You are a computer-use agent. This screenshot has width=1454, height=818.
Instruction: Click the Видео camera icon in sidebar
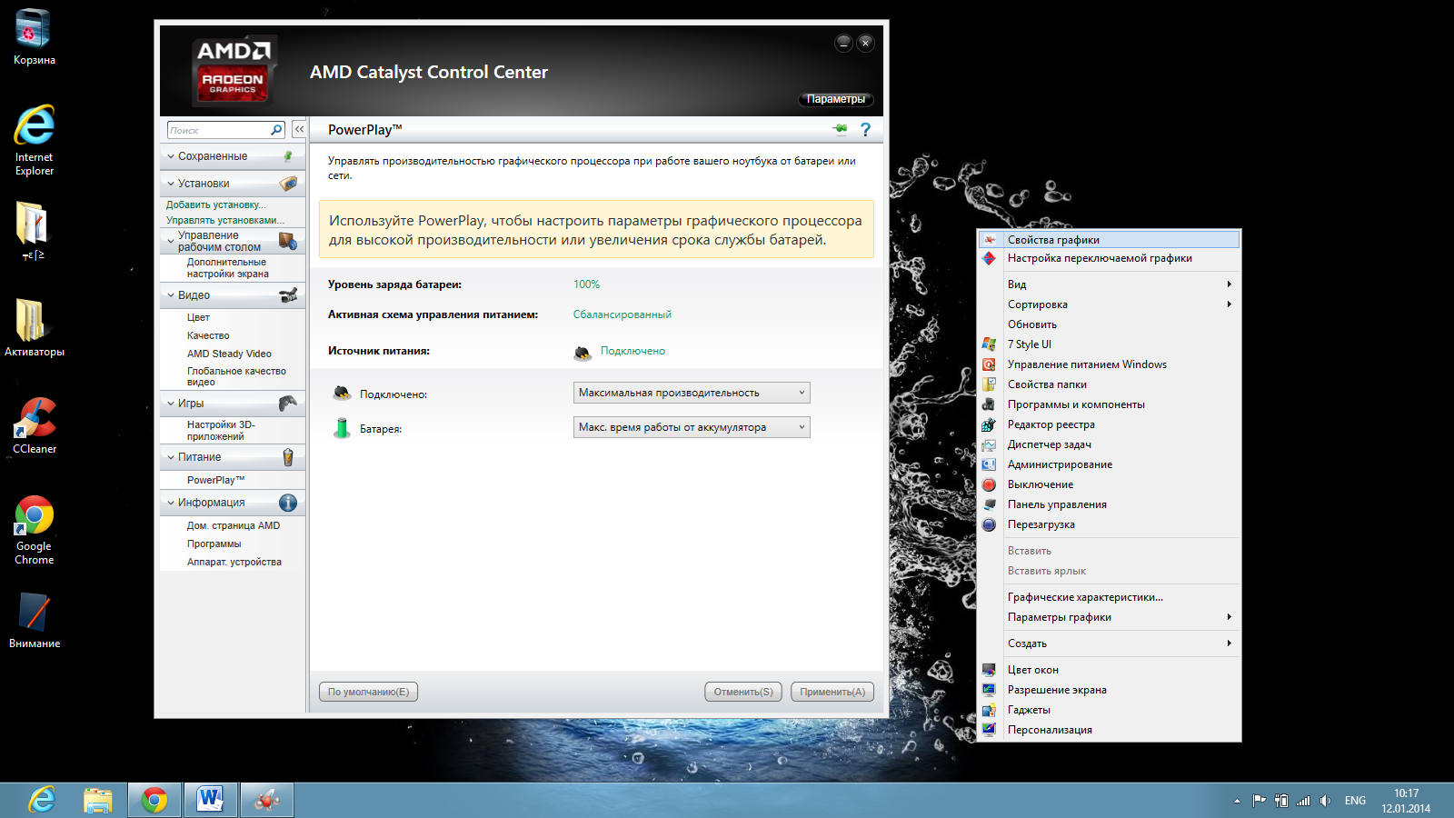[x=288, y=295]
